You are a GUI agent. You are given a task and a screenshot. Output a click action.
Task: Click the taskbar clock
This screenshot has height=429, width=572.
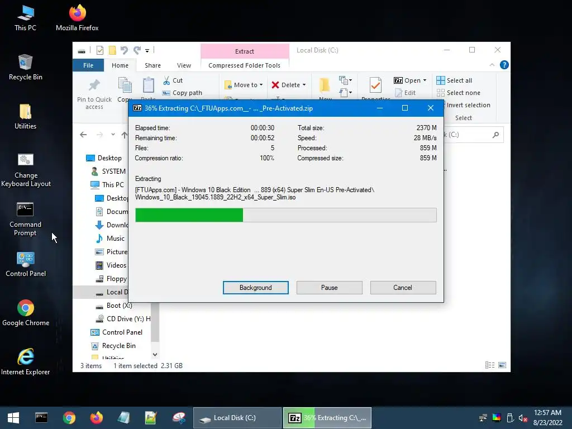[547, 418]
